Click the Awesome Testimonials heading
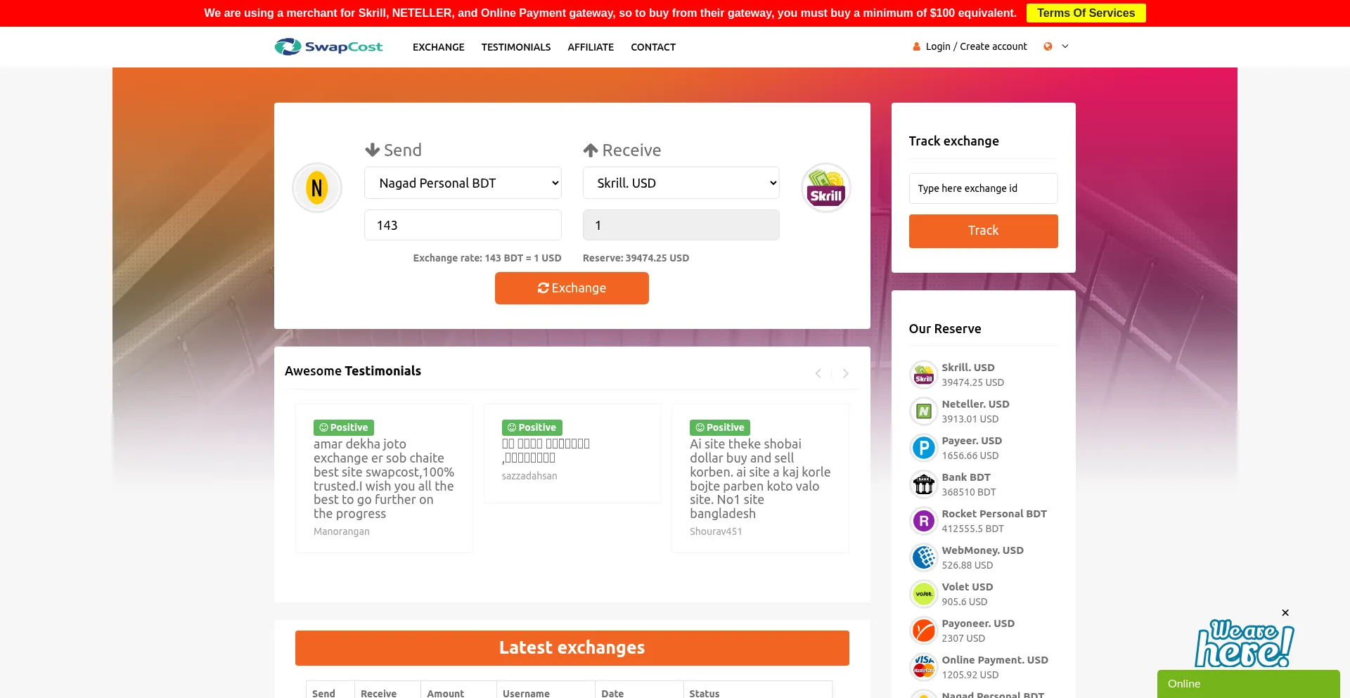 point(353,371)
